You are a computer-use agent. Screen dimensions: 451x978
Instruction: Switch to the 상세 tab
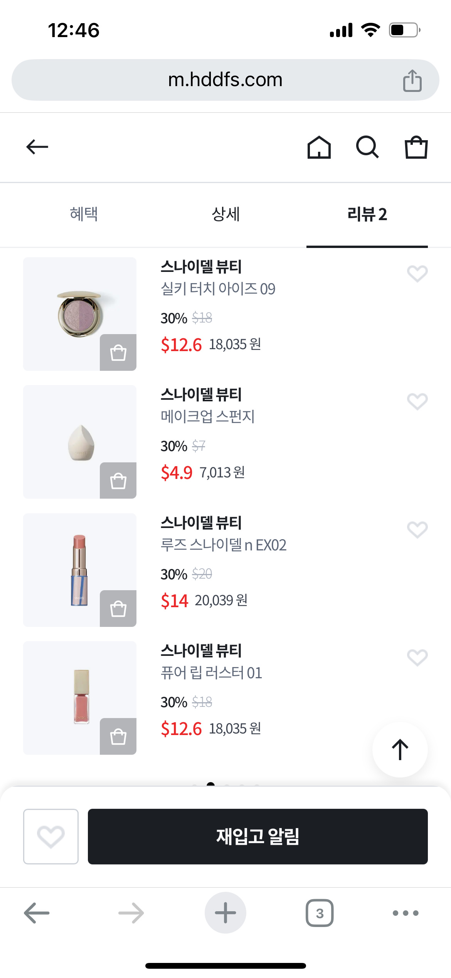pyautogui.click(x=225, y=214)
